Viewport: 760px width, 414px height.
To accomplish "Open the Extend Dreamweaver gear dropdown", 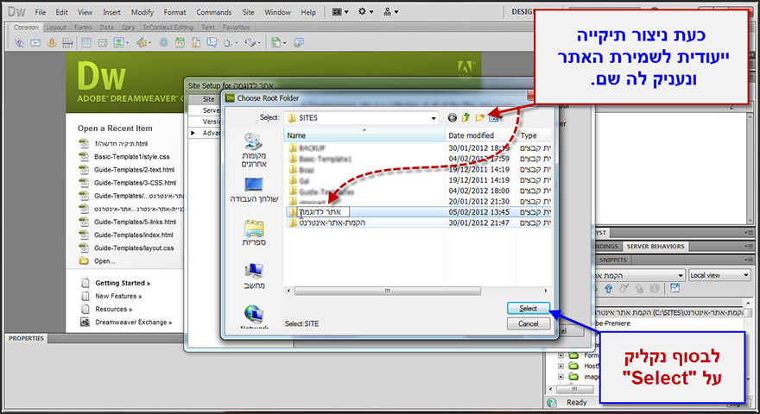I will pyautogui.click(x=366, y=11).
